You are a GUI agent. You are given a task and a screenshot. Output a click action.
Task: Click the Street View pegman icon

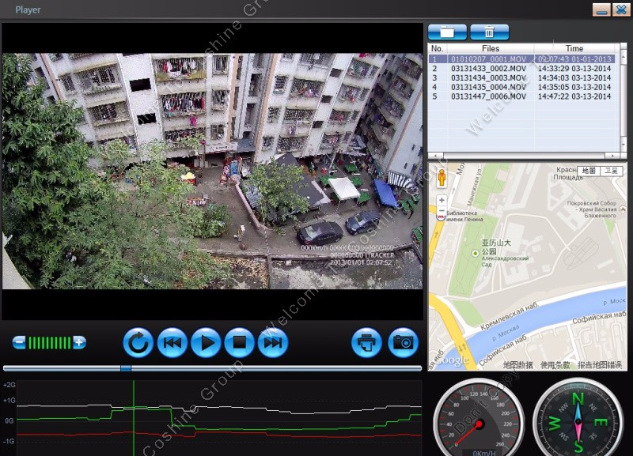(442, 179)
